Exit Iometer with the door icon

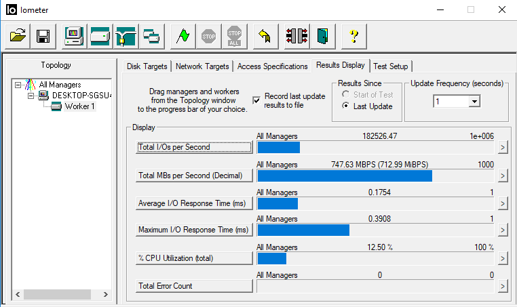pyautogui.click(x=322, y=36)
